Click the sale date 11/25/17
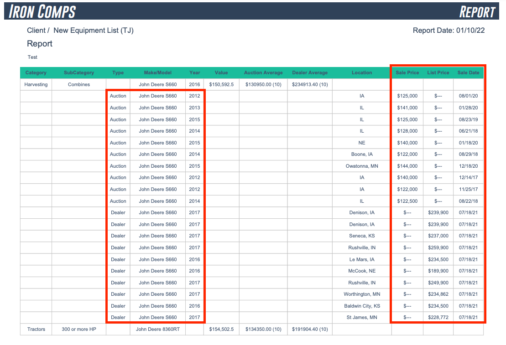 coord(468,189)
